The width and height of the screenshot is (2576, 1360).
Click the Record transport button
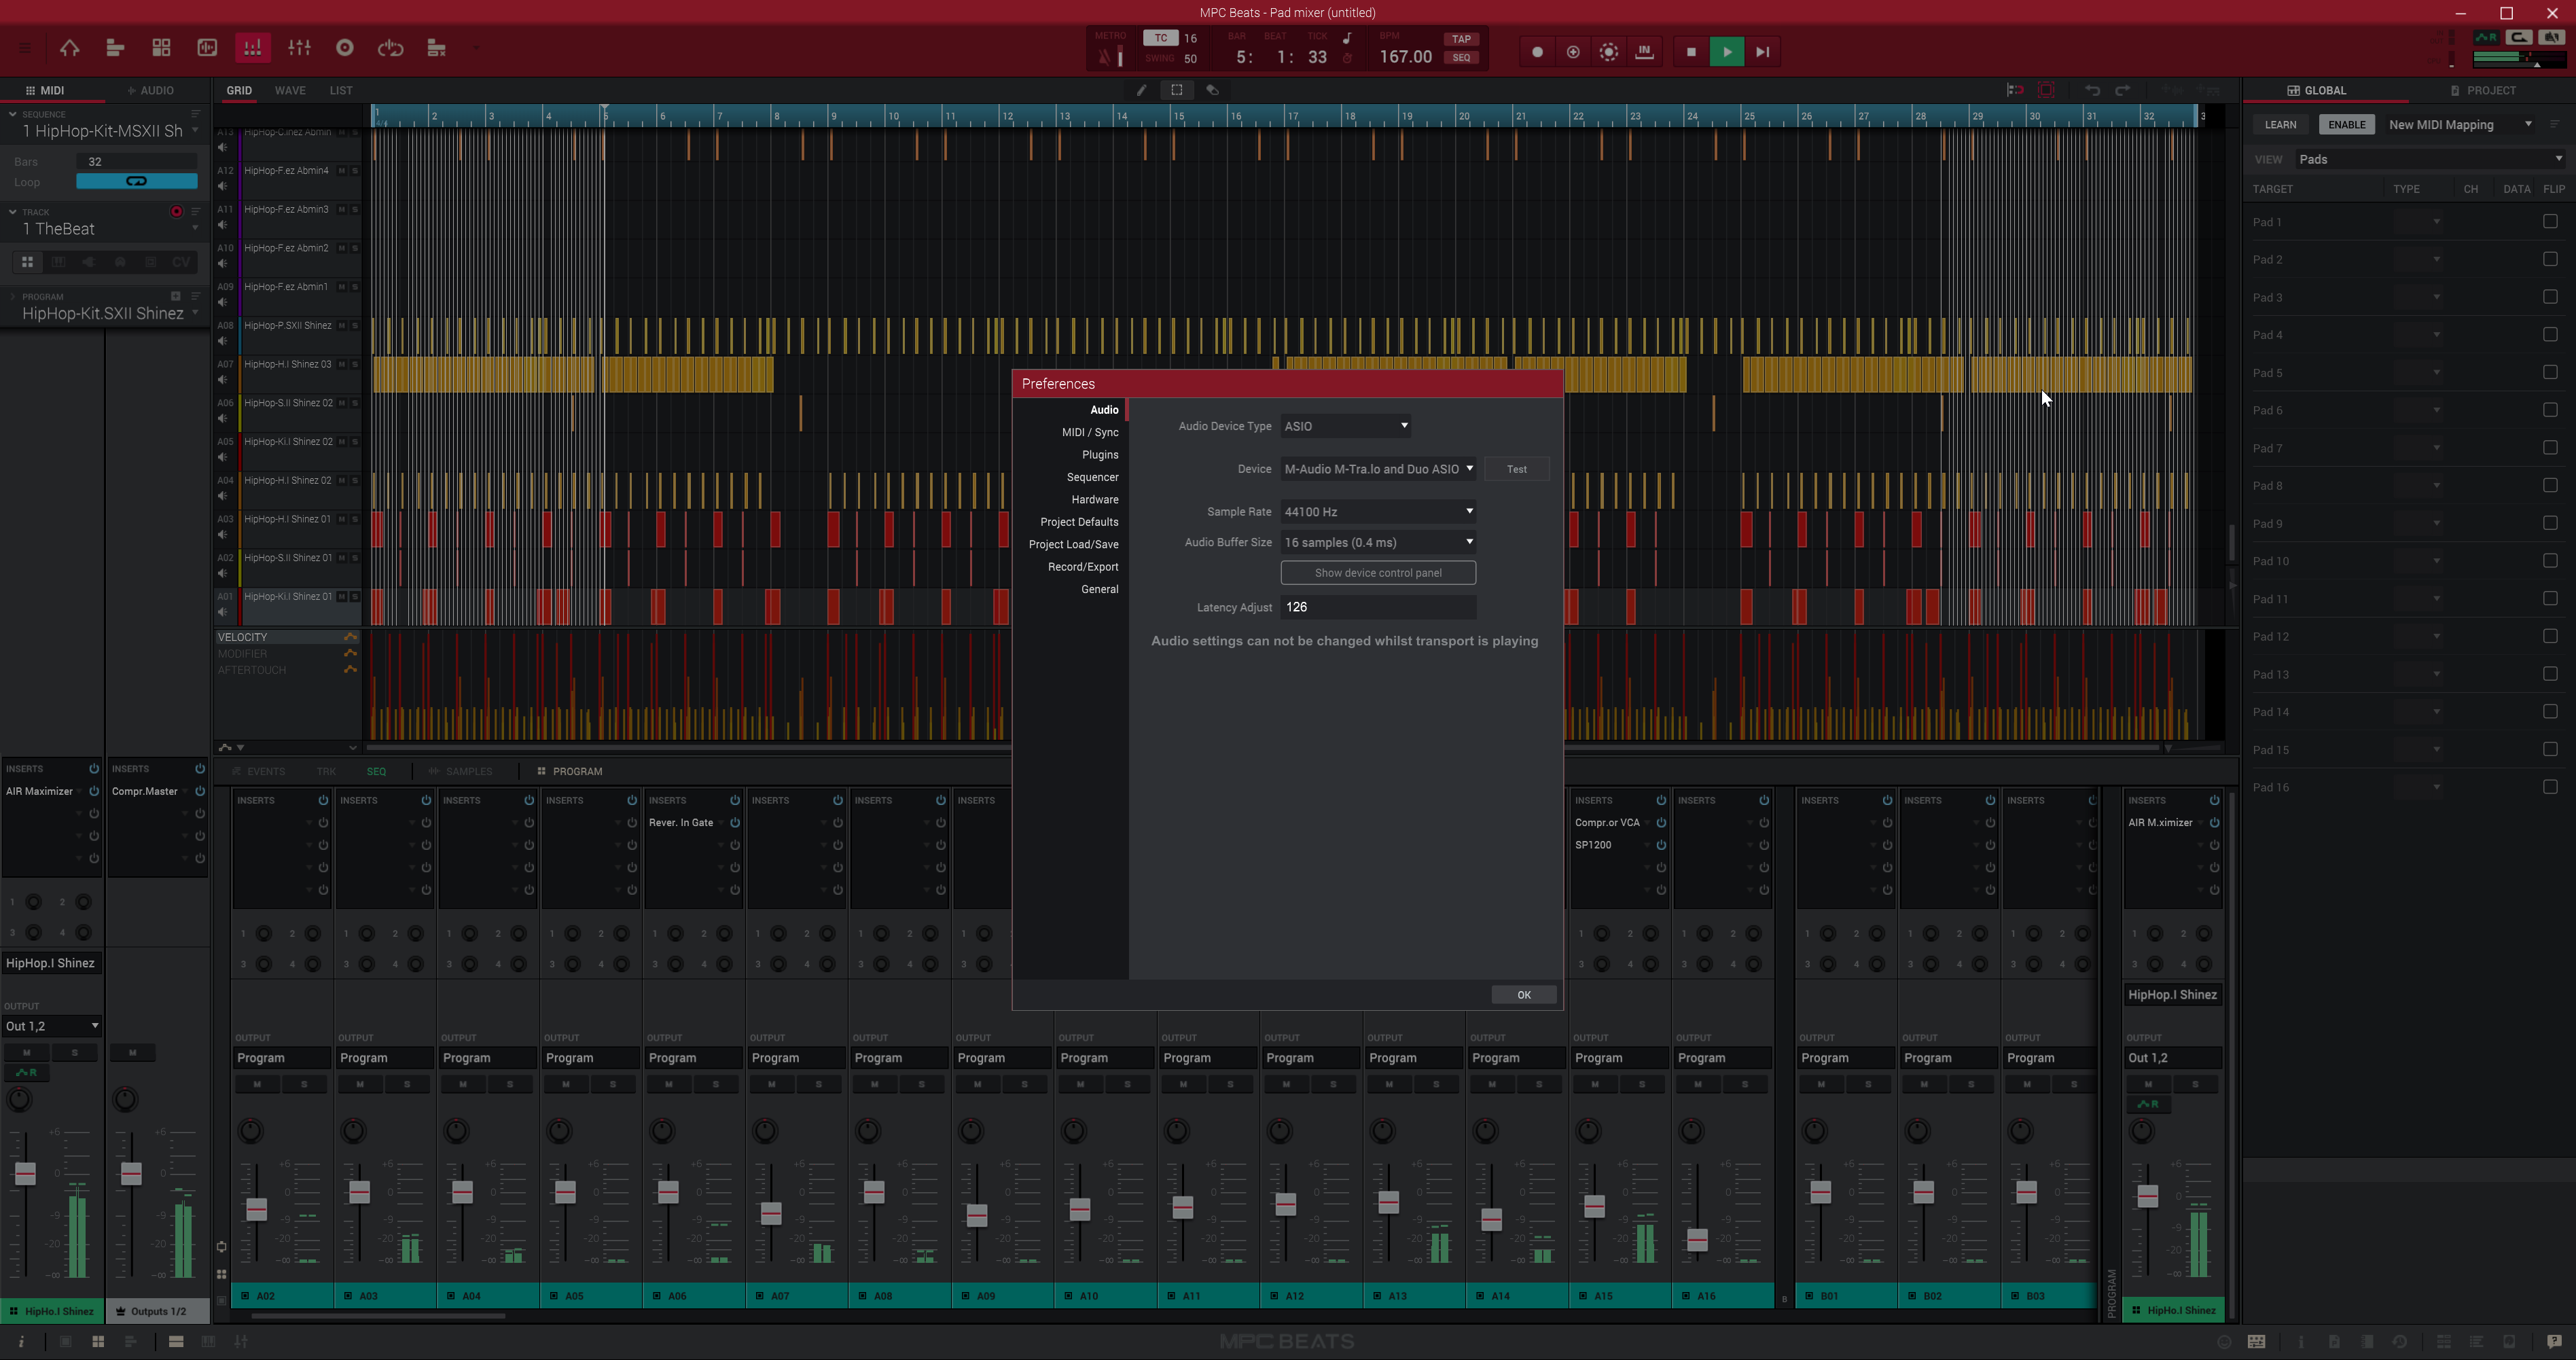[1537, 52]
